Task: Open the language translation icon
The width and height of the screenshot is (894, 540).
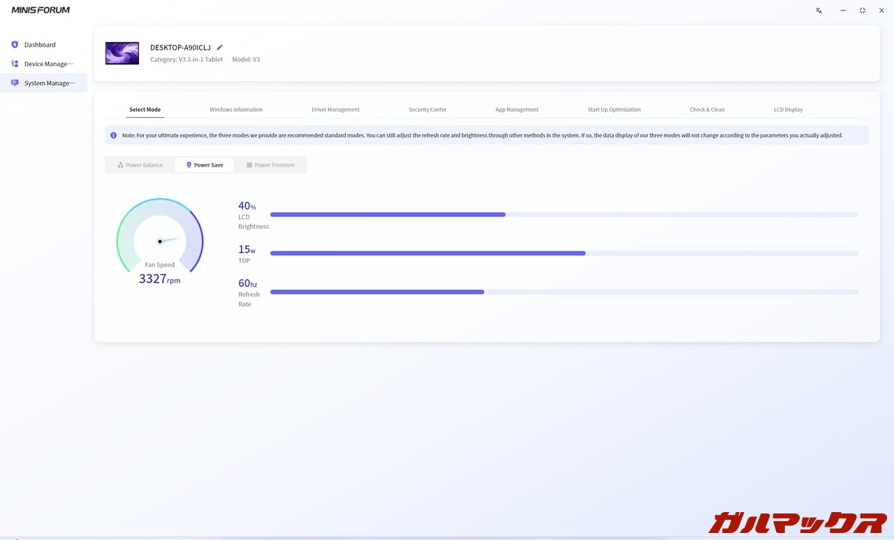Action: [819, 10]
